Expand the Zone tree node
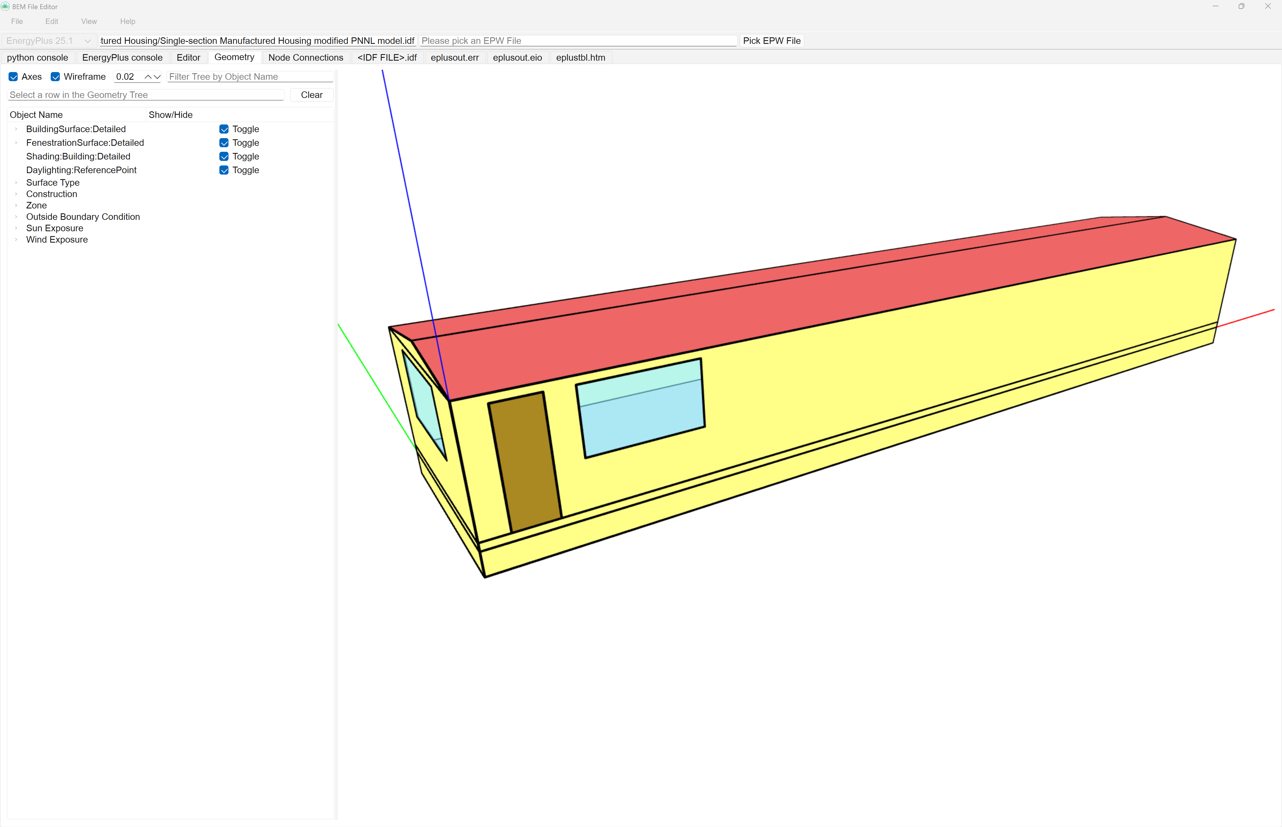The height and width of the screenshot is (827, 1282). pos(16,205)
